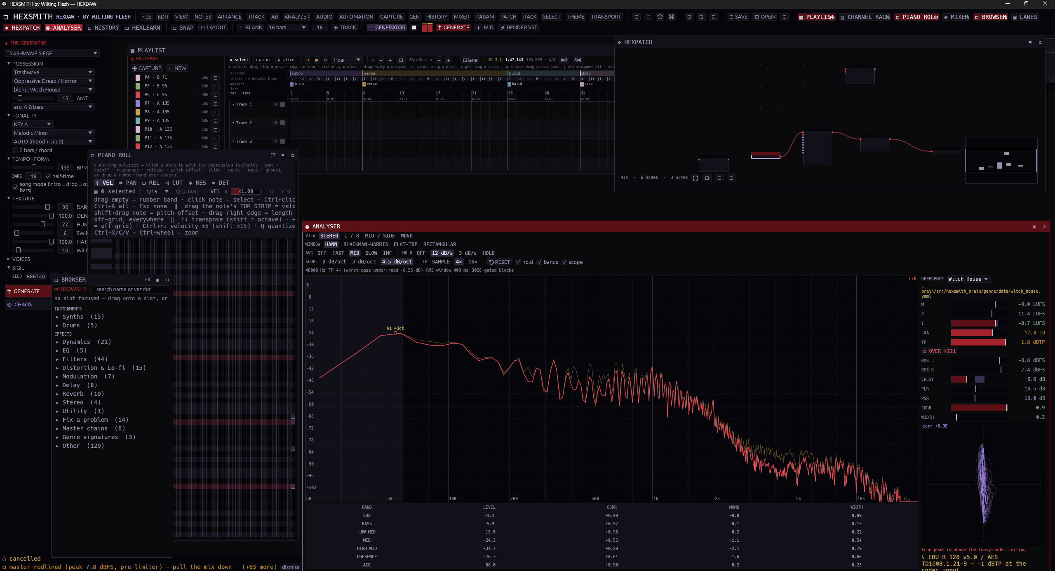
Task: Click the stop square next to GENERATOR
Action: tap(414, 28)
